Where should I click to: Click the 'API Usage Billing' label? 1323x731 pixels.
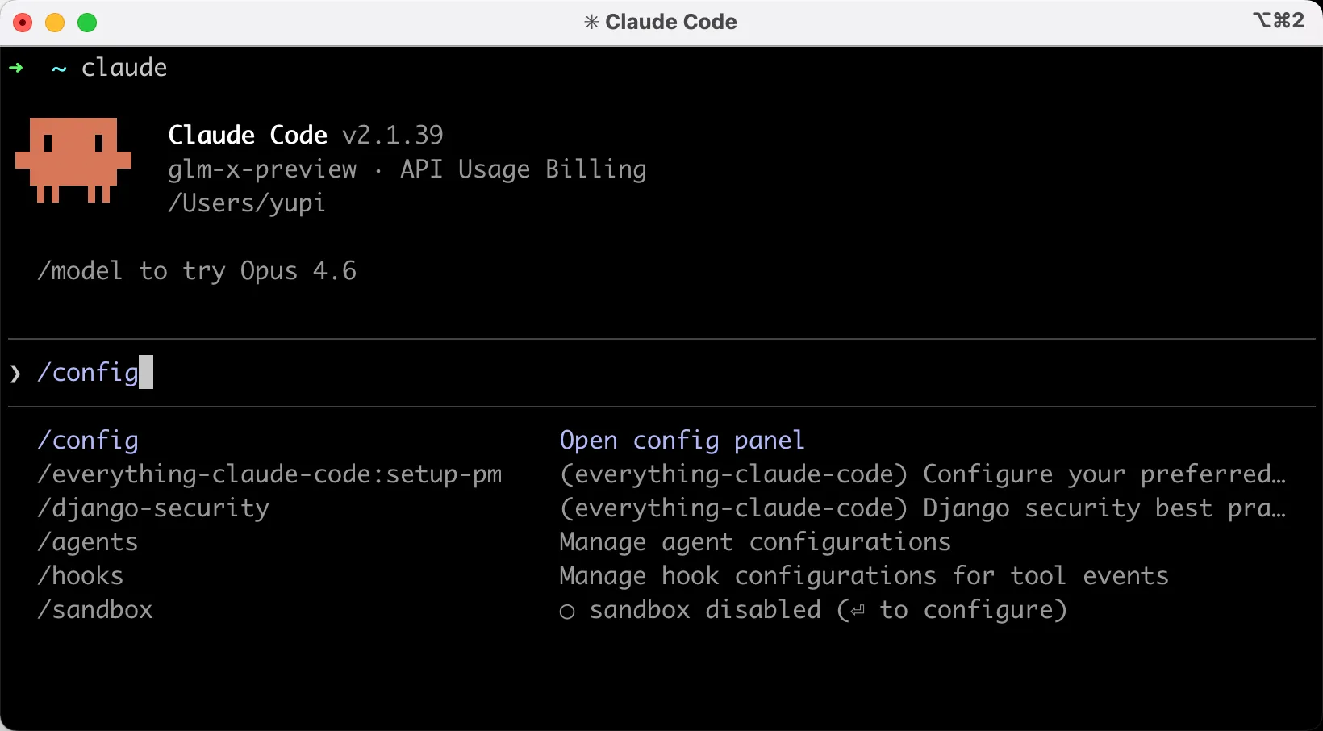tap(524, 169)
